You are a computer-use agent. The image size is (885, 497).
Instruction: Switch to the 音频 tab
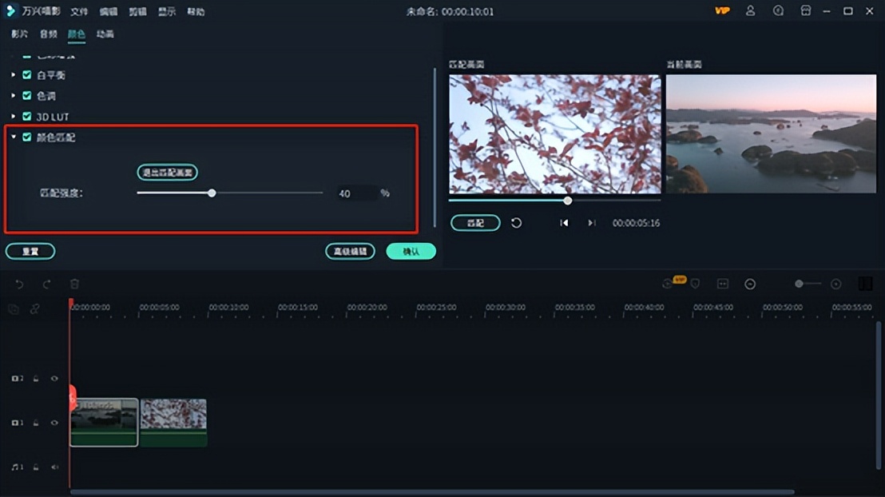50,35
